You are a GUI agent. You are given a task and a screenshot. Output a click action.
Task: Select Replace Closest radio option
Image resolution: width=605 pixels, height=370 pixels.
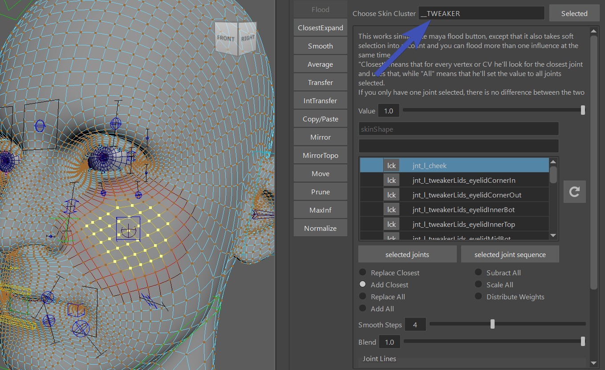click(363, 272)
